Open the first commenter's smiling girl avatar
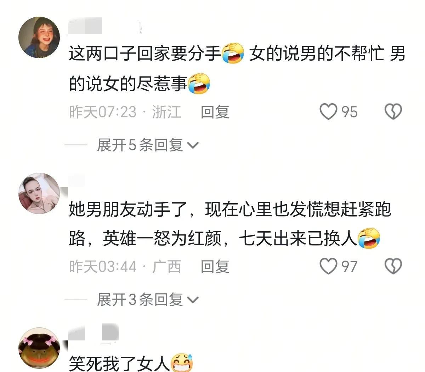The height and width of the screenshot is (372, 425). 39,37
